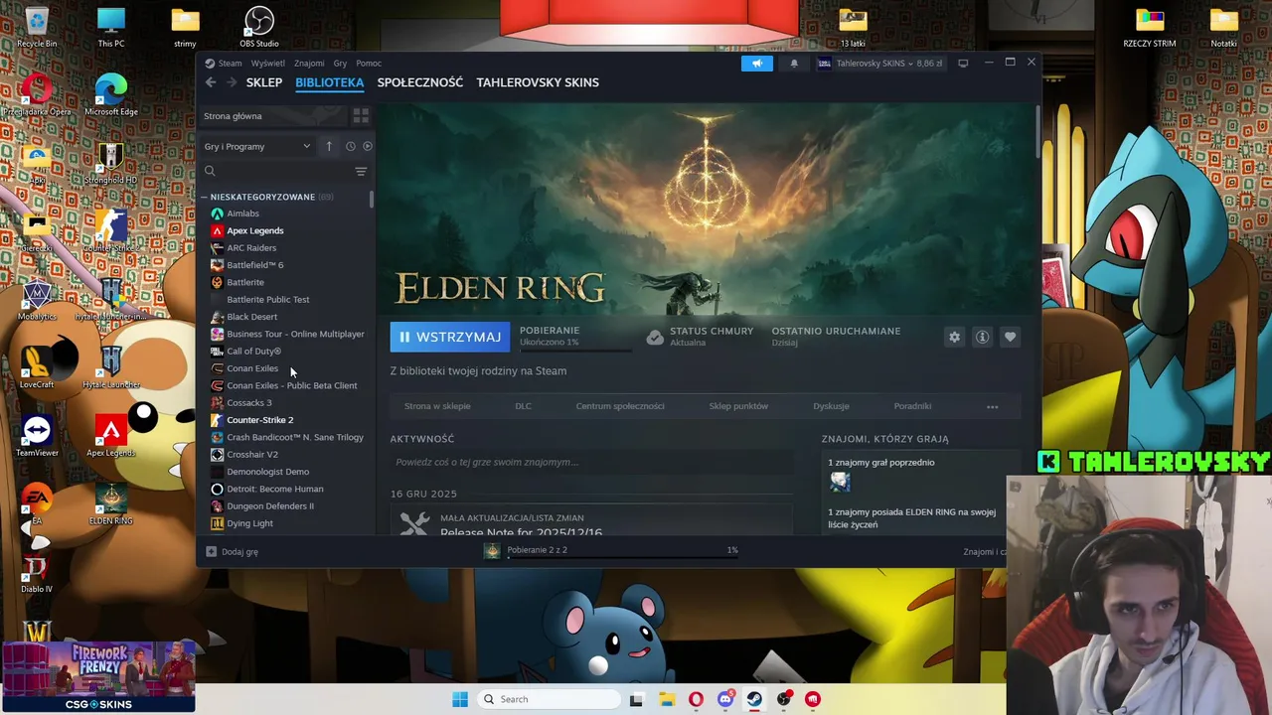Screen dimensions: 1272x715
Task: Select Detroit: Become Human in library
Action: [274, 489]
